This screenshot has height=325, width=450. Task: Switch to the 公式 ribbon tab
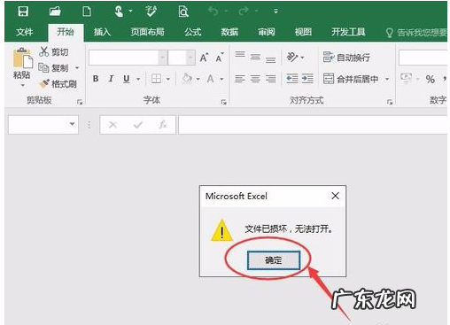(x=193, y=32)
